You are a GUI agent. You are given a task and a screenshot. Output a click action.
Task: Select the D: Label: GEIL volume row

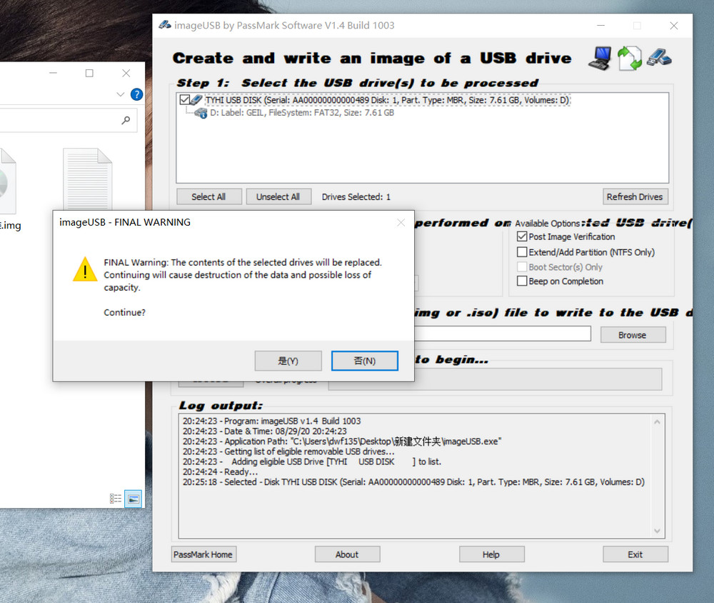pos(301,113)
